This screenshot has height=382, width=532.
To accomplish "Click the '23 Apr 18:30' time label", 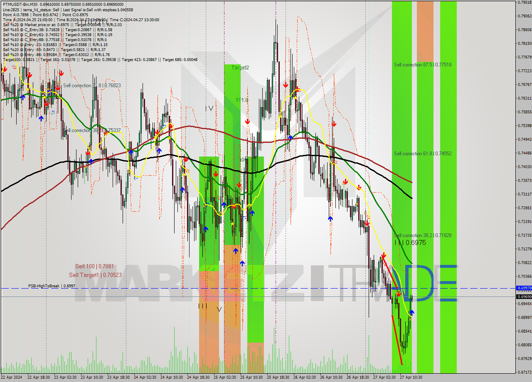I will 118,377.
